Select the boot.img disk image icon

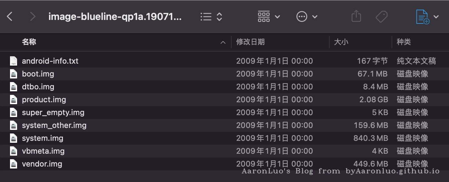pyautogui.click(x=14, y=74)
